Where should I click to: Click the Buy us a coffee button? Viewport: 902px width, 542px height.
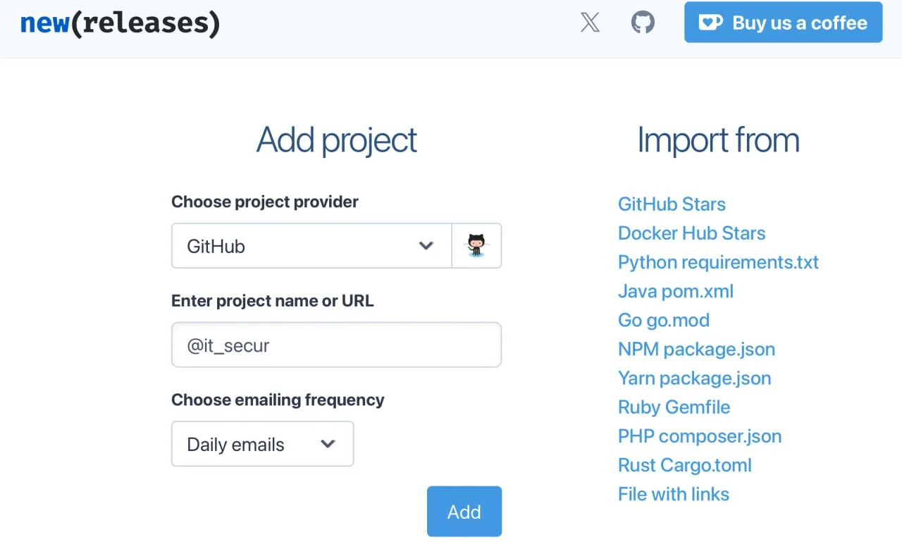(x=783, y=23)
